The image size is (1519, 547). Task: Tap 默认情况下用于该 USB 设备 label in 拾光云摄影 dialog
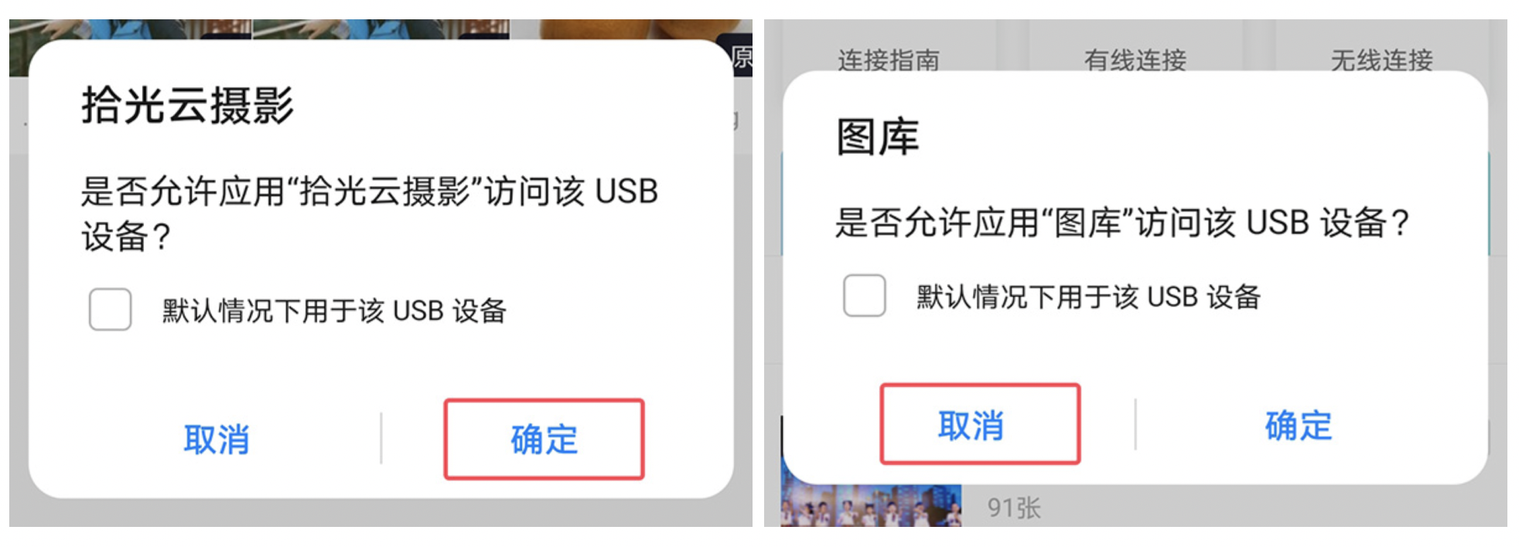(x=334, y=311)
